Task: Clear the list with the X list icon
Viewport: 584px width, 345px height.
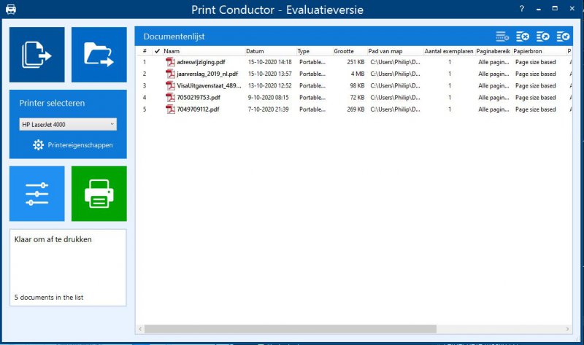Action: click(x=523, y=36)
